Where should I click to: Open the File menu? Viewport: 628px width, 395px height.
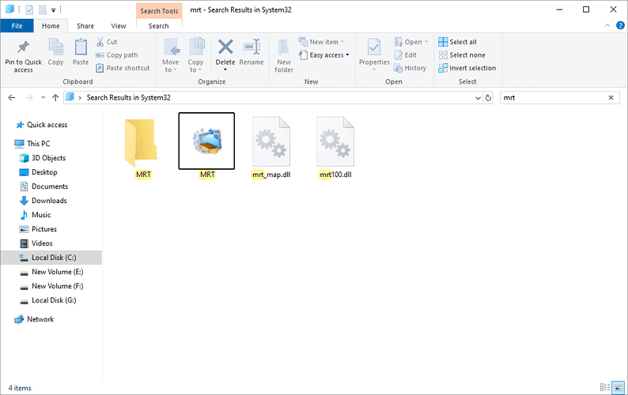coord(17,26)
